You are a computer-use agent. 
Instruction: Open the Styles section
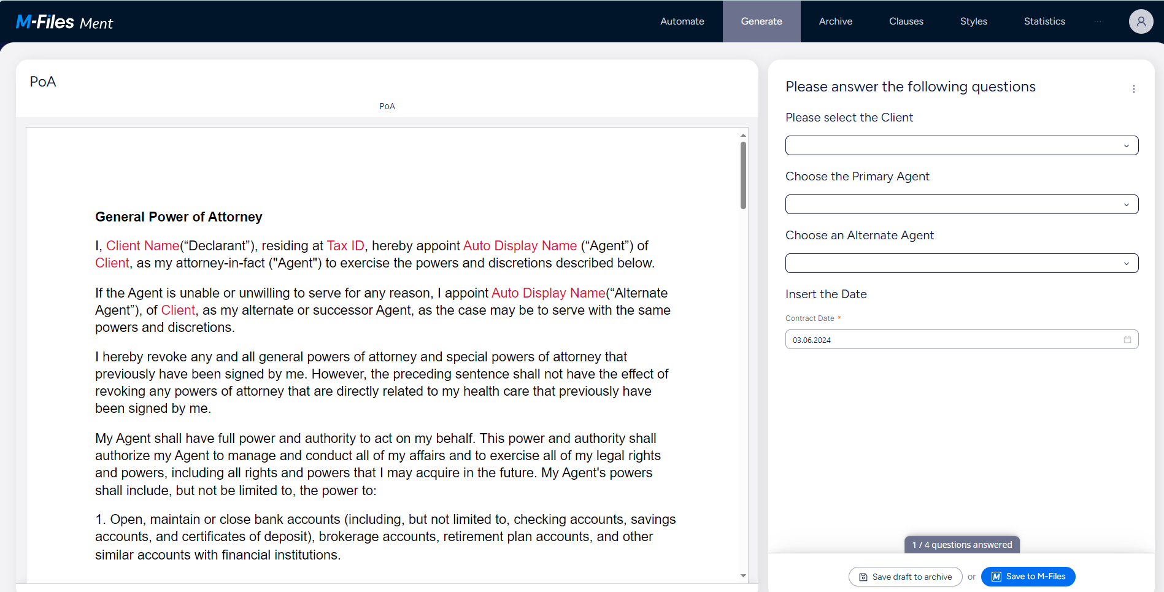tap(973, 21)
